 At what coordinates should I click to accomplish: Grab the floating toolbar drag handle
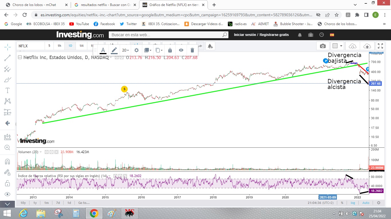(96, 50)
